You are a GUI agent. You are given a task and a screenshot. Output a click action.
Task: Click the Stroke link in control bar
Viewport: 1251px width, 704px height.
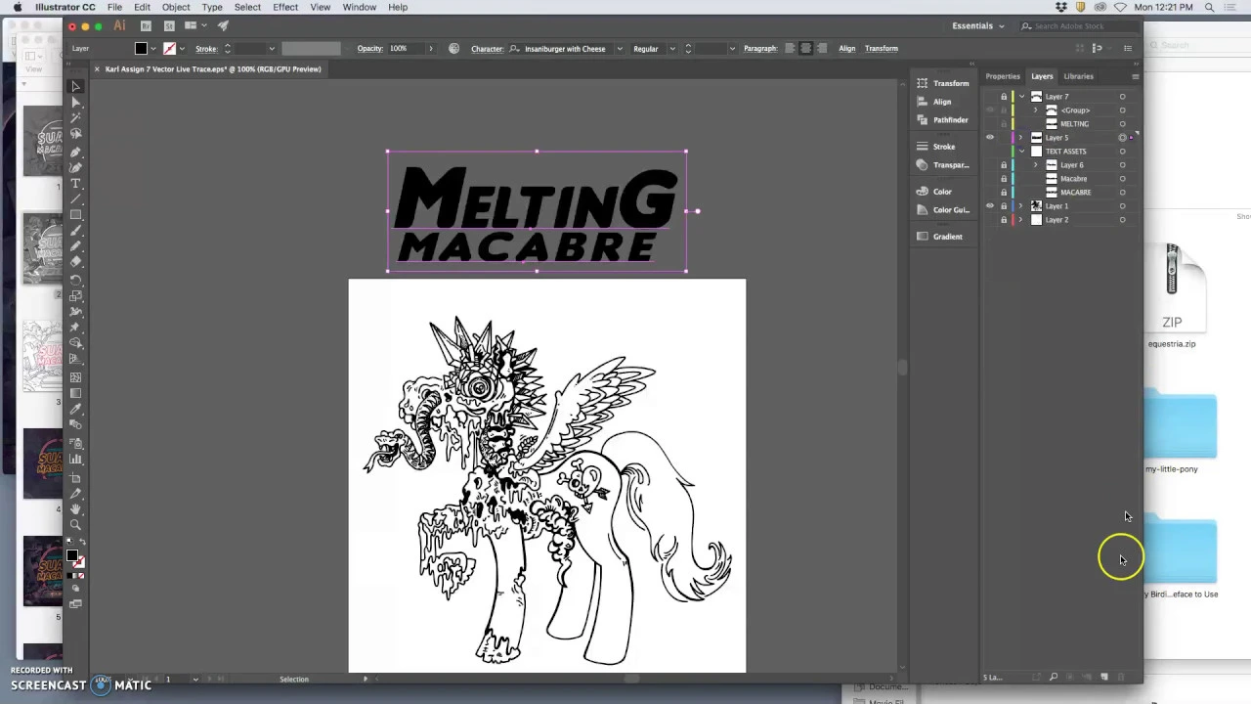[x=205, y=48]
